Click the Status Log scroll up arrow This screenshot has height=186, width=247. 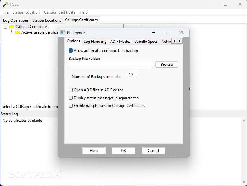point(244,121)
